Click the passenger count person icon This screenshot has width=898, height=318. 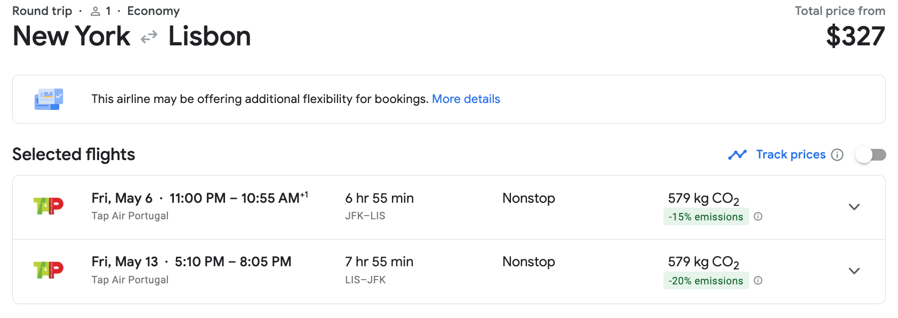[x=95, y=11]
